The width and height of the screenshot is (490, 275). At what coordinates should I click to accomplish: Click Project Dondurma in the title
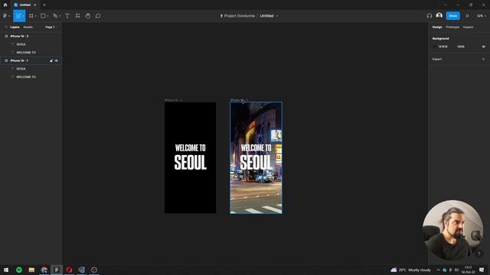[240, 16]
